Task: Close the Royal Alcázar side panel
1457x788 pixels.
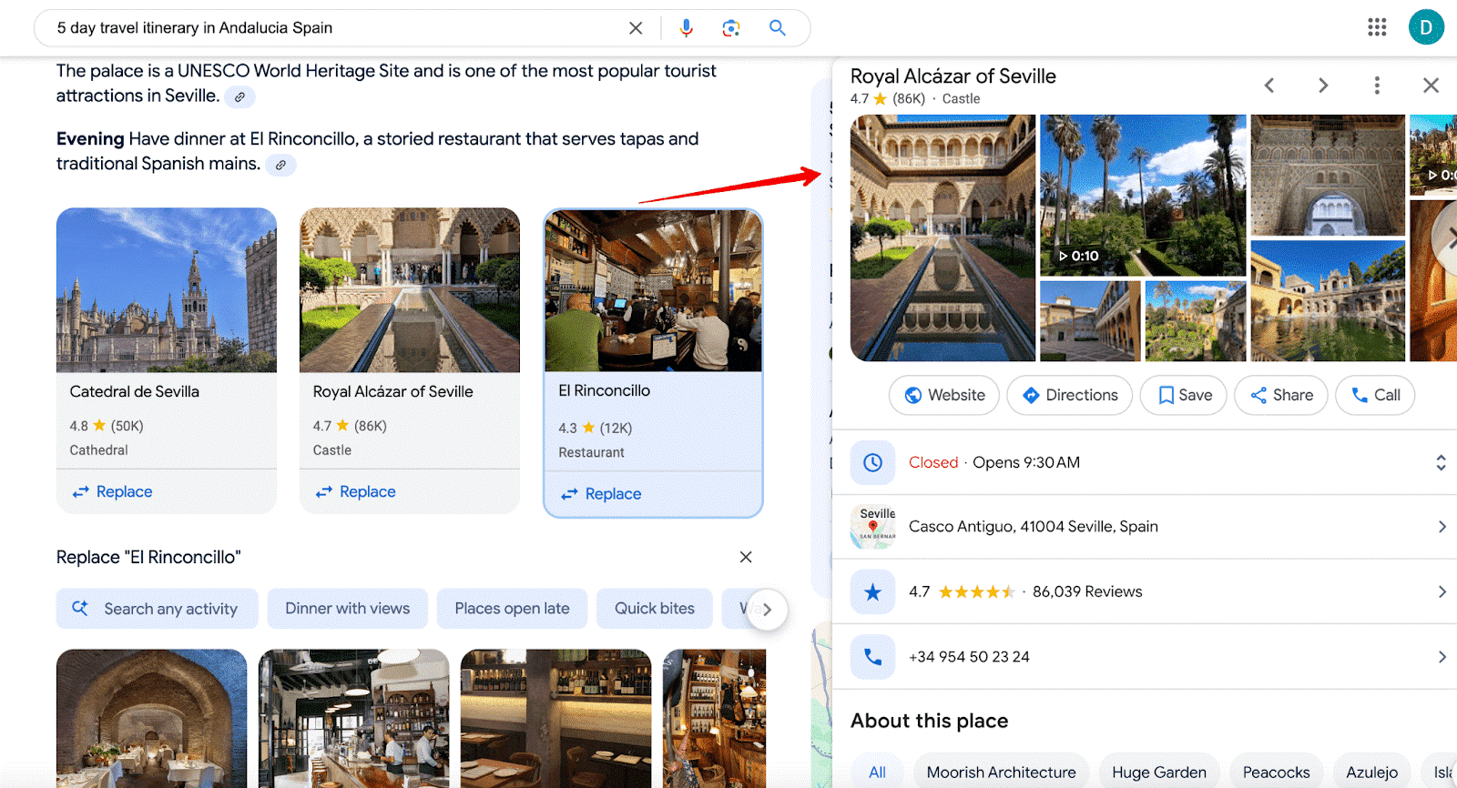Action: (1431, 86)
